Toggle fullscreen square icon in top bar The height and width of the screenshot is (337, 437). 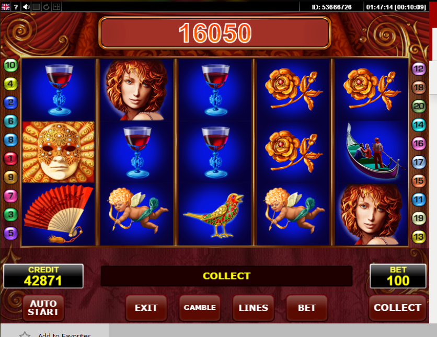36,7
